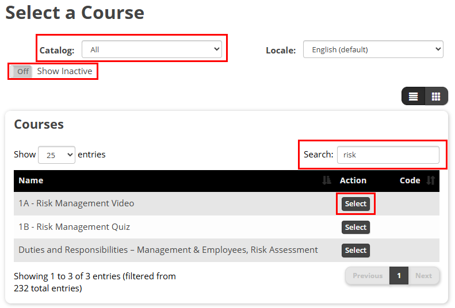Switch to grid view layout icon
This screenshot has height=308, width=455.
point(436,96)
